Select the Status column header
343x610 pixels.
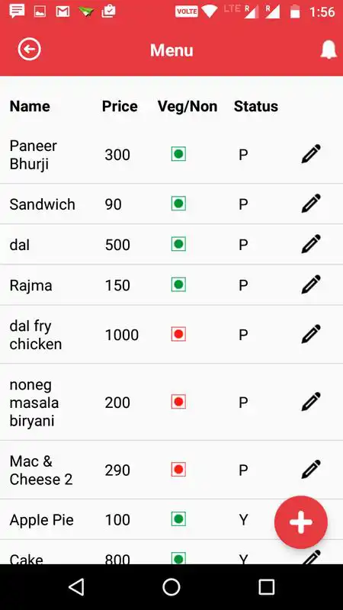[256, 106]
